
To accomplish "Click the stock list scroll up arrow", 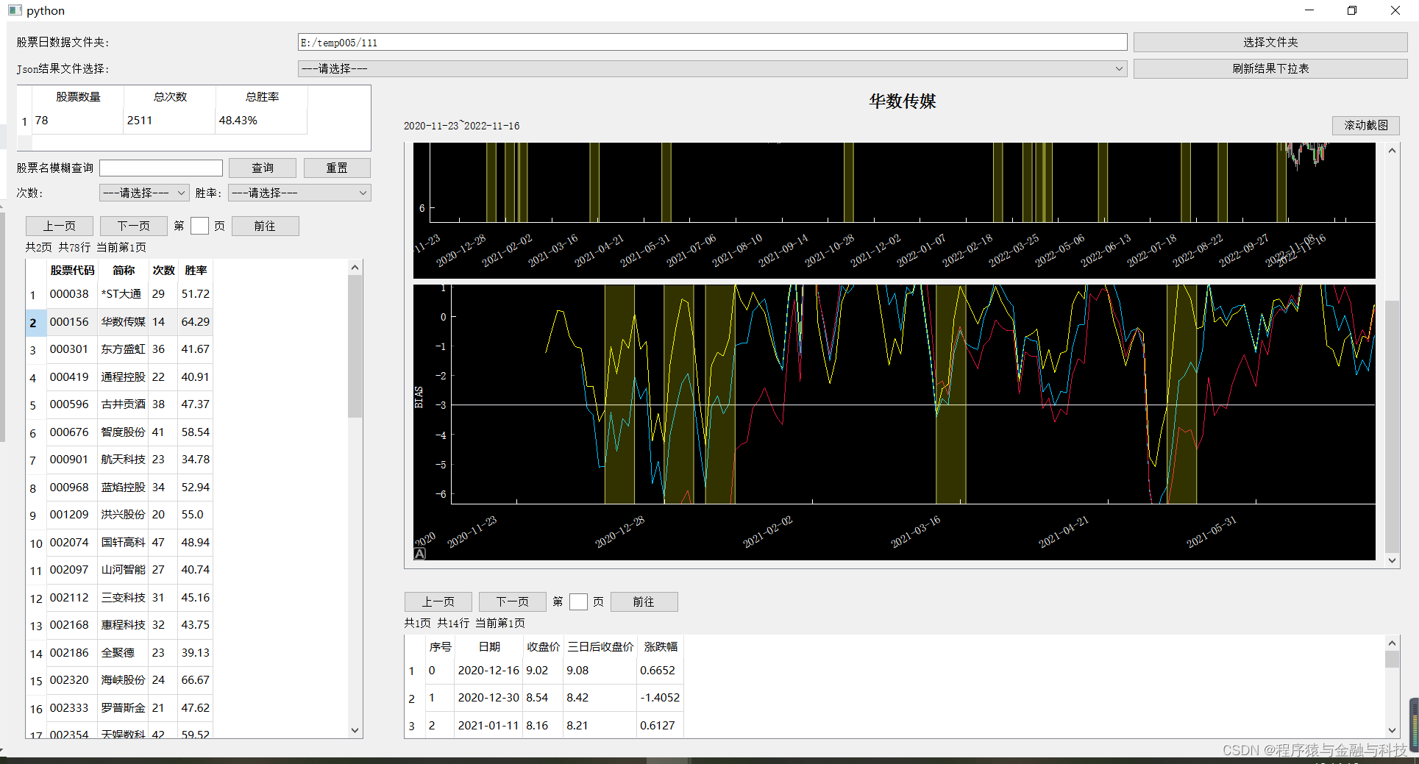I will 355,268.
